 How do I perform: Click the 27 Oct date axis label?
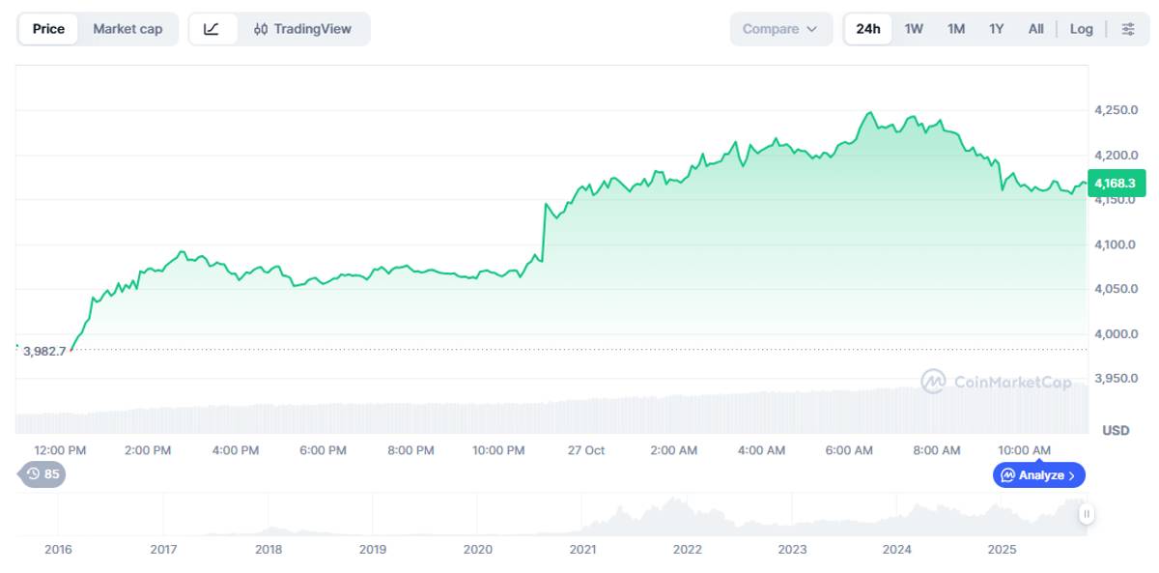tap(586, 450)
